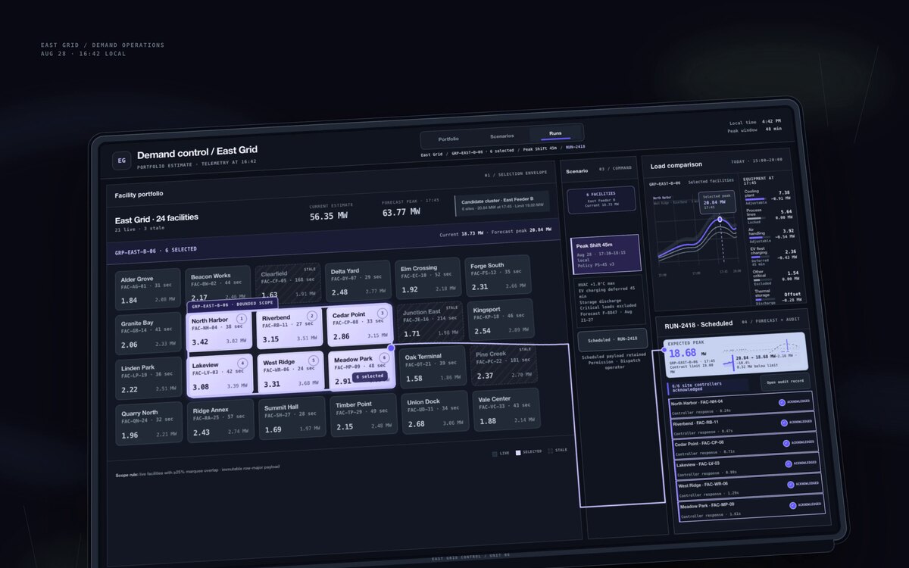Click the acknowledged check icon for West Ridge

point(791,484)
